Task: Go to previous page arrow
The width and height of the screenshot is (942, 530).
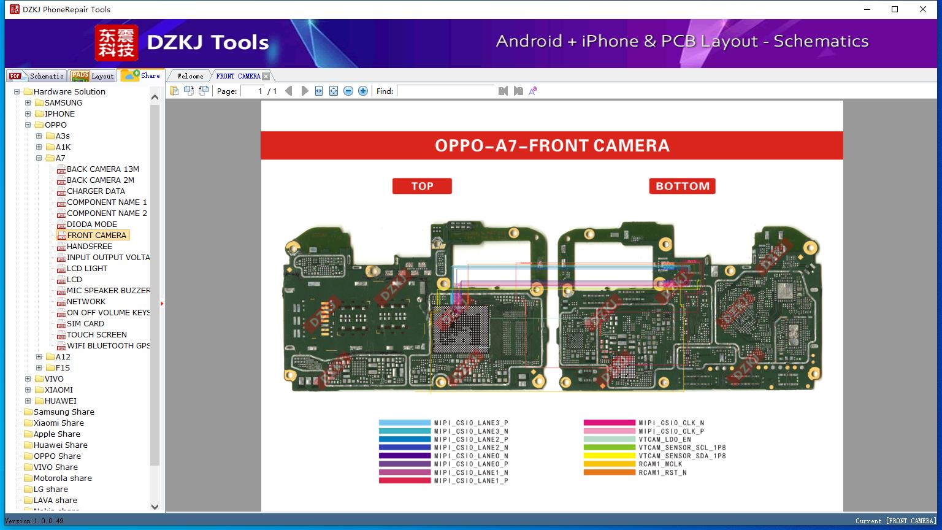Action: point(289,91)
